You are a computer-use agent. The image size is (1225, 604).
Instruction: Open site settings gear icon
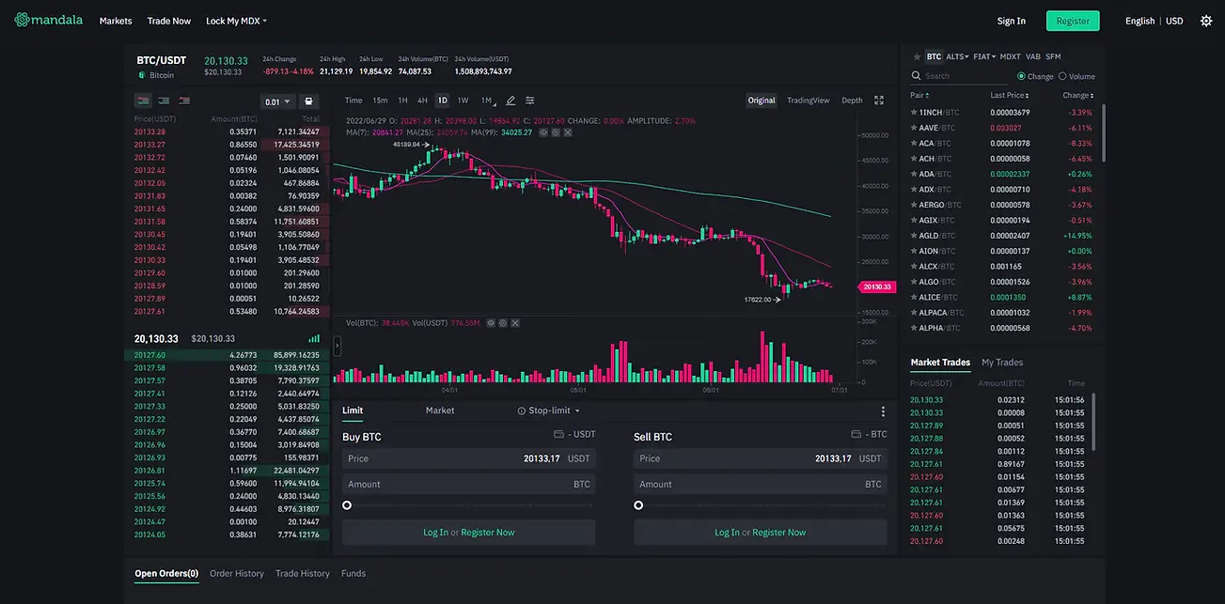pyautogui.click(x=1206, y=21)
